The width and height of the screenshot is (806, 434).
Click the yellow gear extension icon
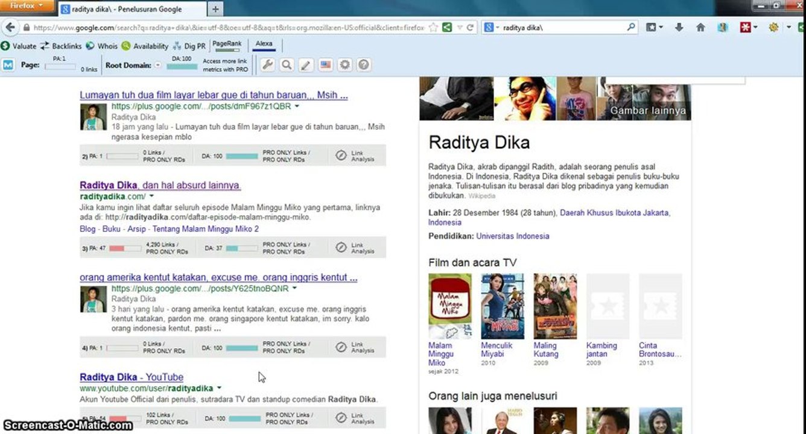(773, 28)
